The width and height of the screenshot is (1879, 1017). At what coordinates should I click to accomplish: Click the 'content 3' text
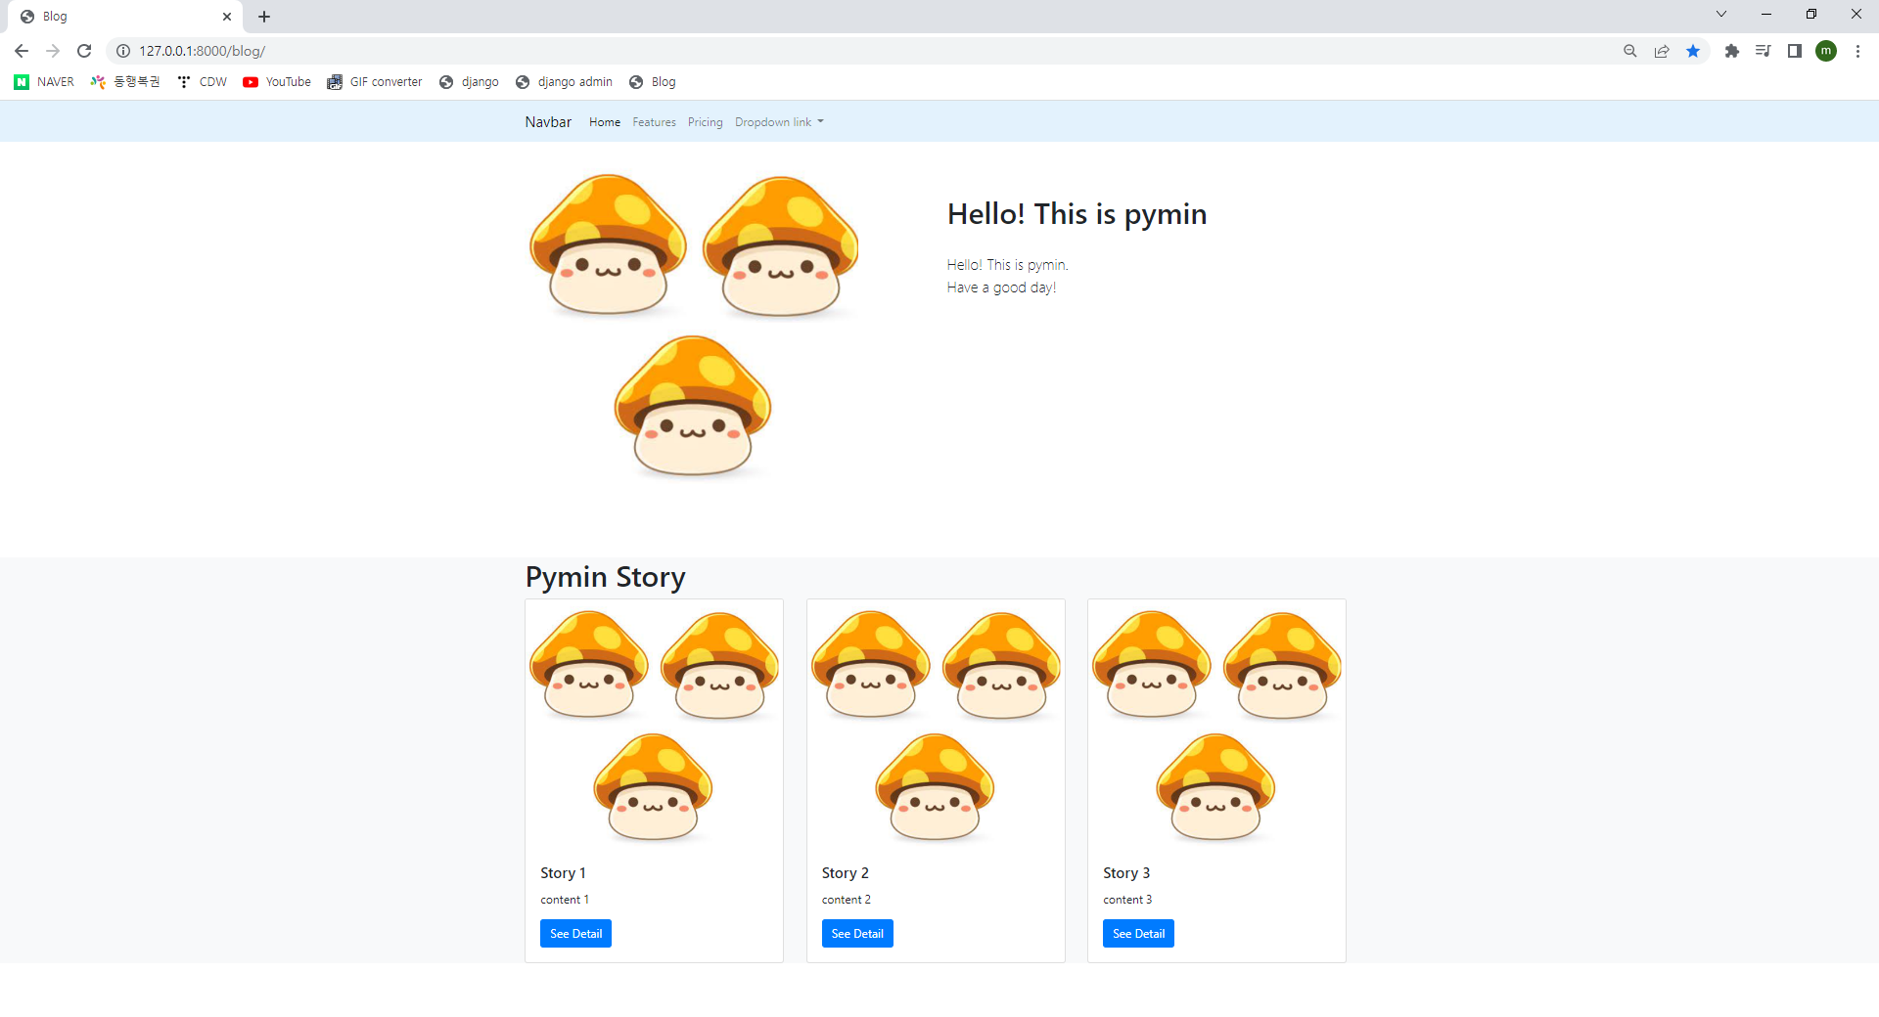point(1127,900)
